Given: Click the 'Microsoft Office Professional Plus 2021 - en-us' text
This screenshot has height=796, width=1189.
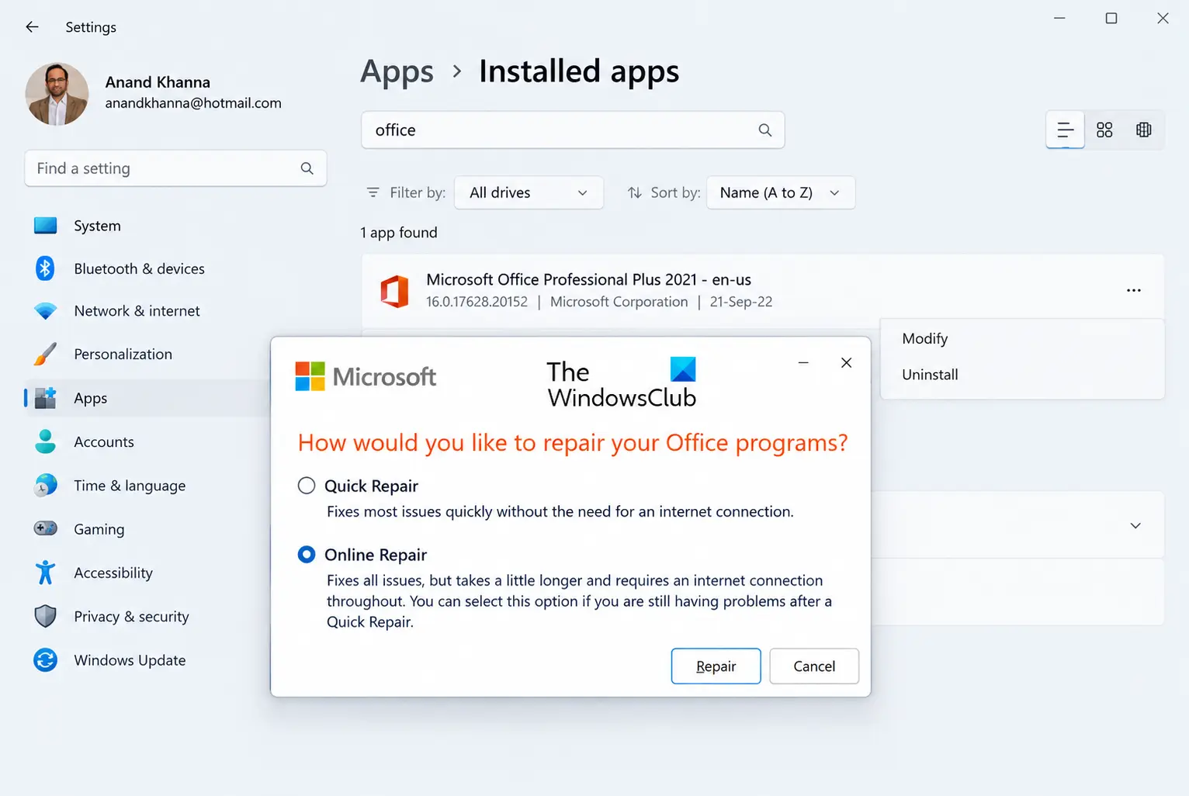Looking at the screenshot, I should [589, 279].
